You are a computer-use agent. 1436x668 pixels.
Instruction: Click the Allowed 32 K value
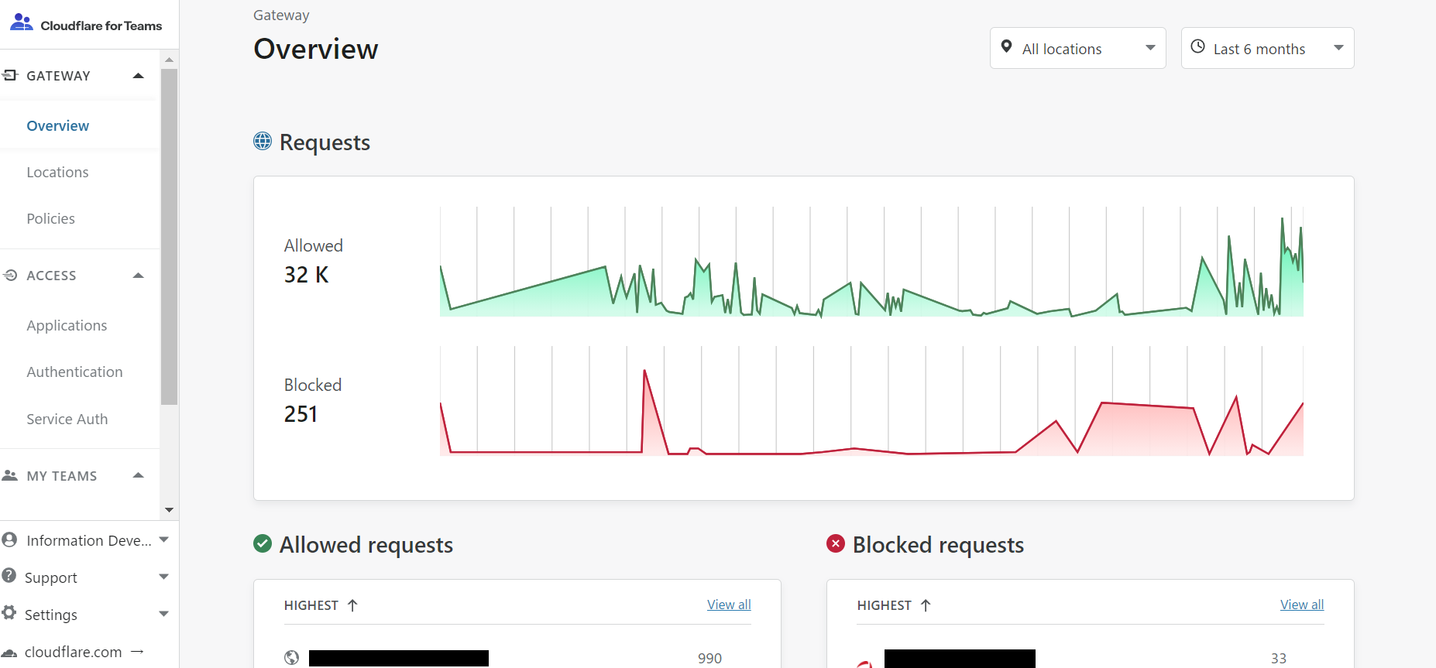[306, 275]
